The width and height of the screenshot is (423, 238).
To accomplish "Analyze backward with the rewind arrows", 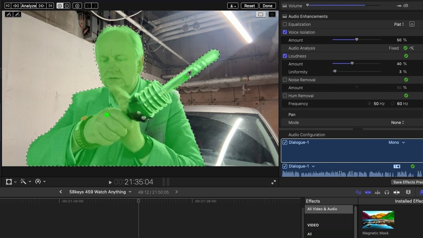I will (x=16, y=6).
